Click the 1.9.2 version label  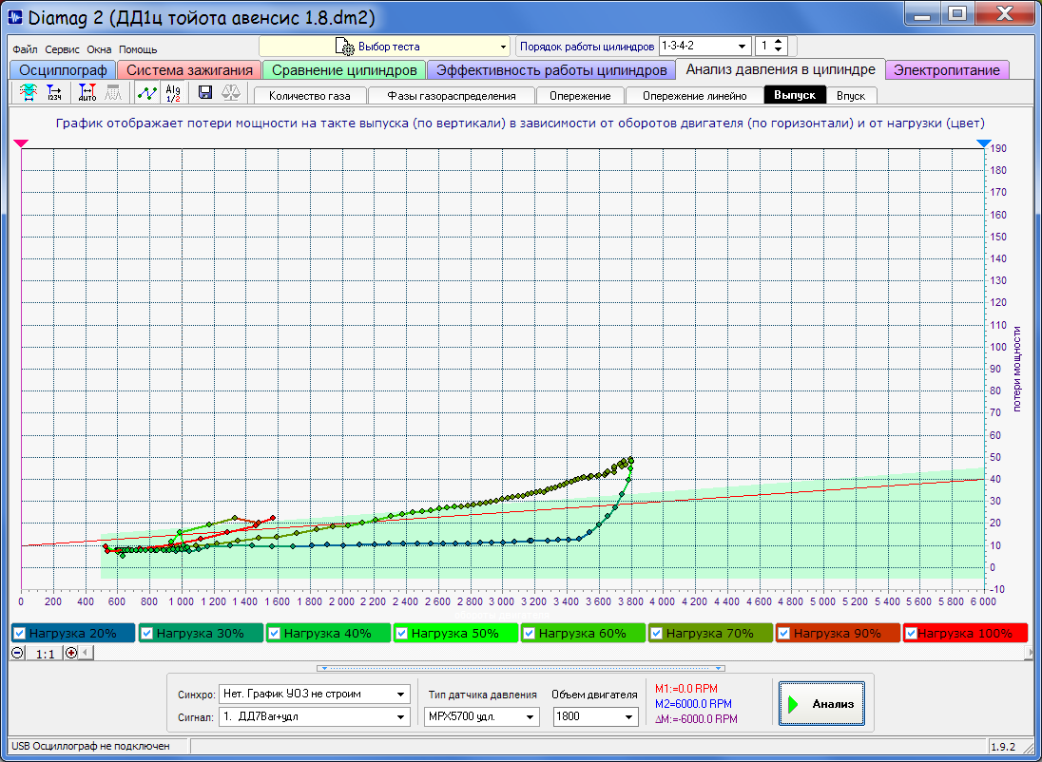(1002, 746)
